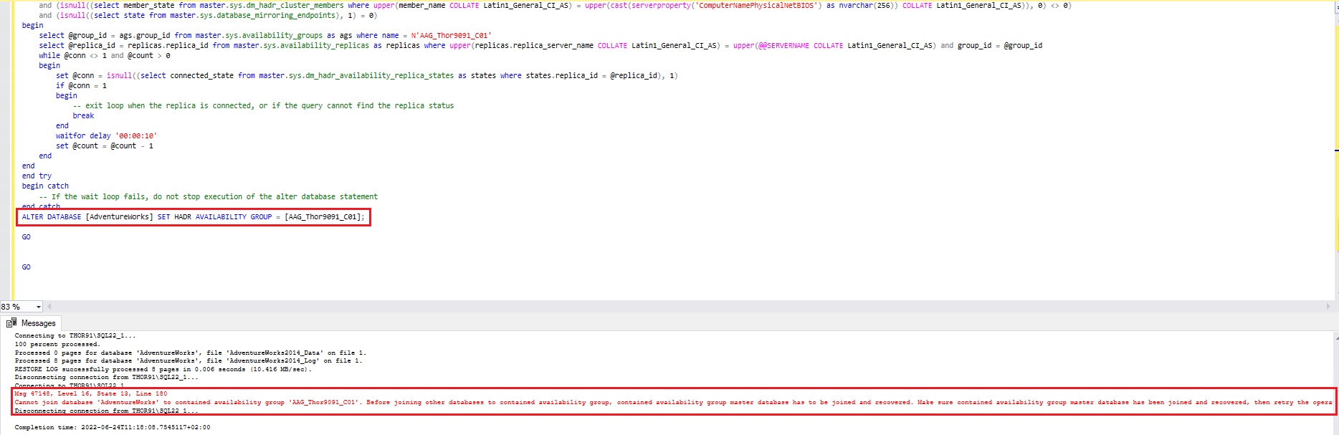Screen dimensions: 1339x435
Task: Click the 'Completion time' message line
Action: [113, 427]
